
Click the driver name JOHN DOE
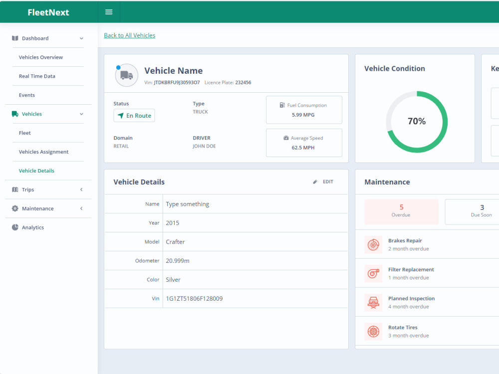click(204, 146)
